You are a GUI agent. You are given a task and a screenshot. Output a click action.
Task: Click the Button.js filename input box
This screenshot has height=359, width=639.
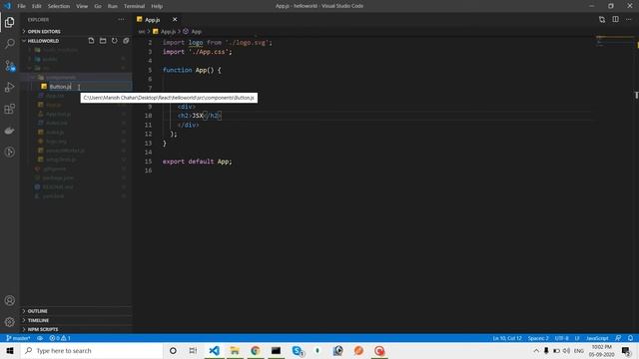90,87
